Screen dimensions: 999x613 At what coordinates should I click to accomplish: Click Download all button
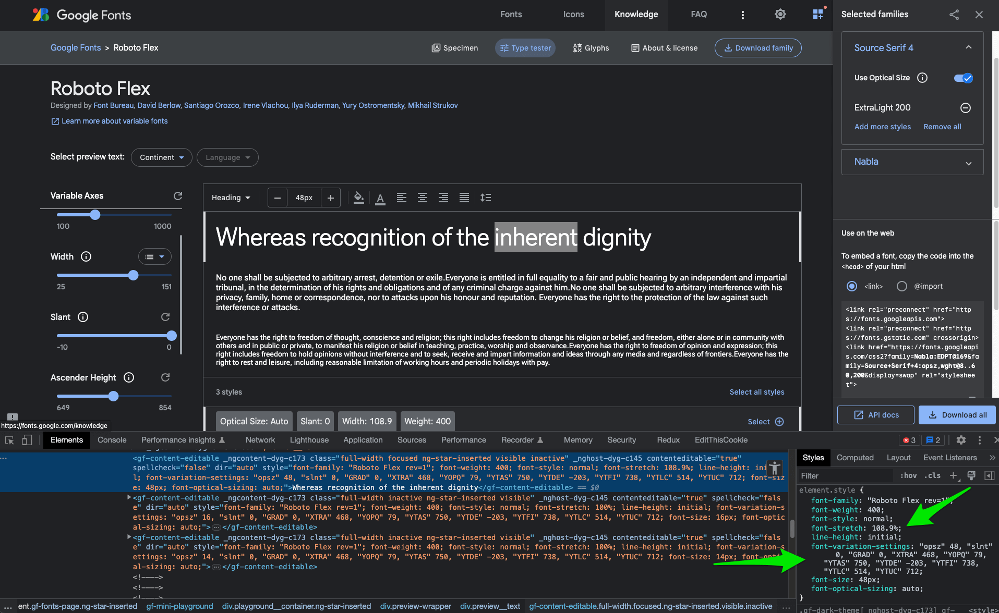(957, 415)
